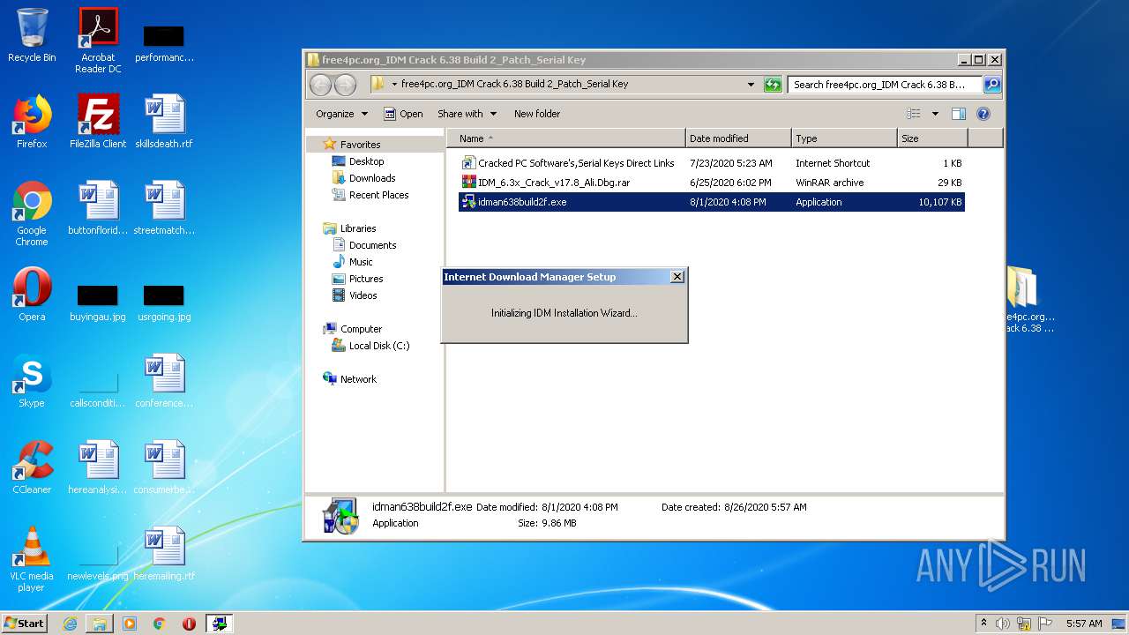
Task: Launch VLC media player shortcut
Action: [x=32, y=559]
